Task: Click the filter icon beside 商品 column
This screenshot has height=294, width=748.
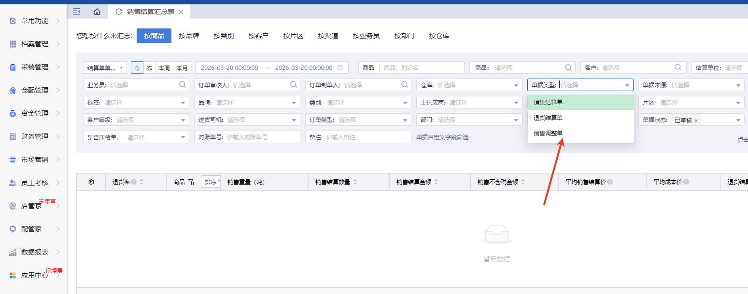Action: 191,182
